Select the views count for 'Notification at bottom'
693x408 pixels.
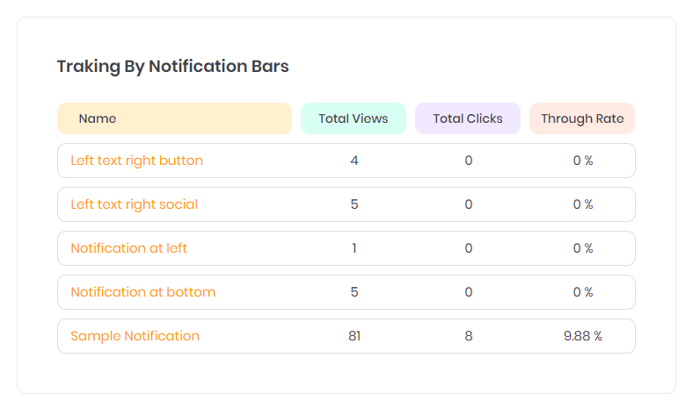pos(354,292)
